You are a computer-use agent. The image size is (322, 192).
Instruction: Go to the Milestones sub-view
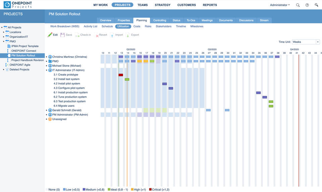[197, 26]
